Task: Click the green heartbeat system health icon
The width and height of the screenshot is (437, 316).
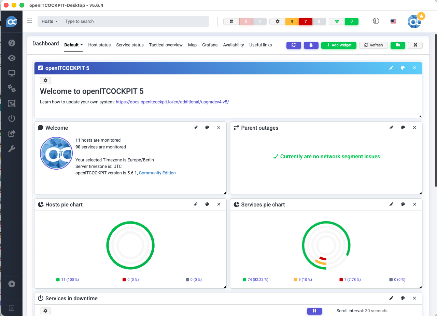Action: [337, 21]
